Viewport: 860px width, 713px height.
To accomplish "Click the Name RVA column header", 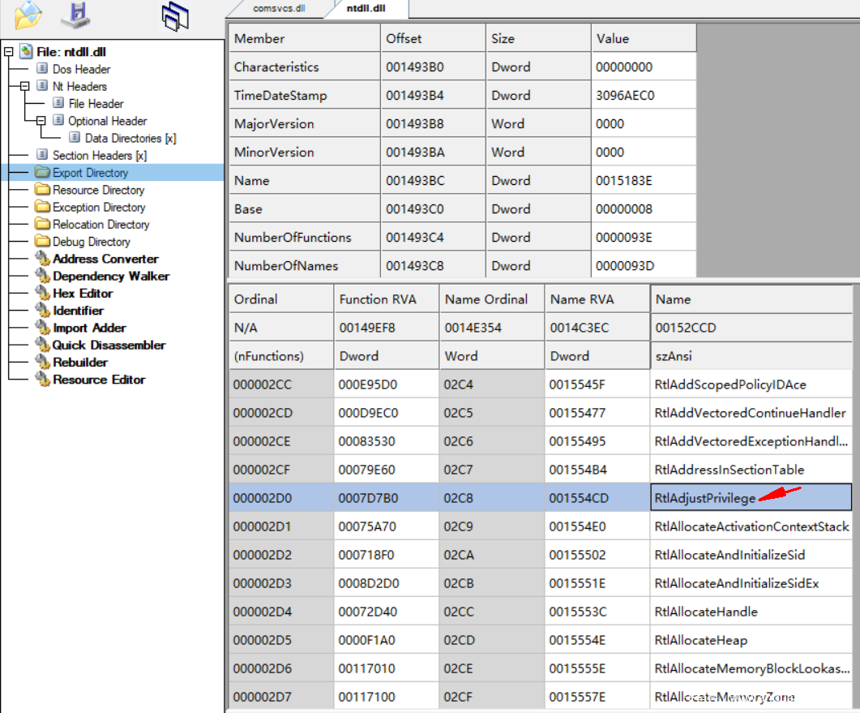I will click(597, 299).
